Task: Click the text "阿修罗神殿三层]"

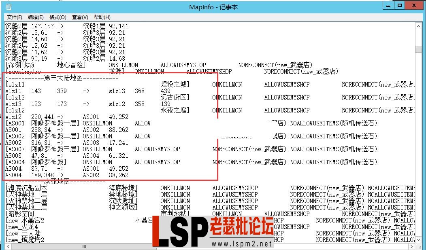Action: click(55, 149)
